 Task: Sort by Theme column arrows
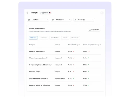pyautogui.click(x=60, y=45)
